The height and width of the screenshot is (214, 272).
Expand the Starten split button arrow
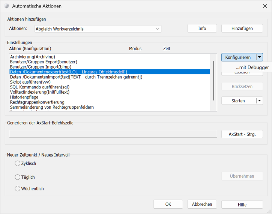click(260, 100)
